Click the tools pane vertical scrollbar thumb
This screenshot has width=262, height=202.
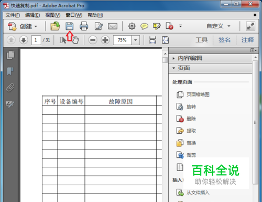coord(255,122)
